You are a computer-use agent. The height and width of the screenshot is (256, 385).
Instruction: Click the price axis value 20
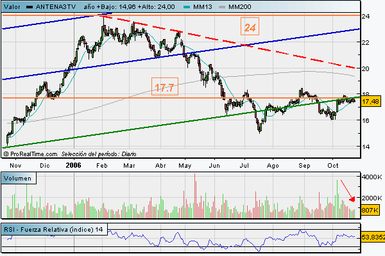pyautogui.click(x=366, y=68)
